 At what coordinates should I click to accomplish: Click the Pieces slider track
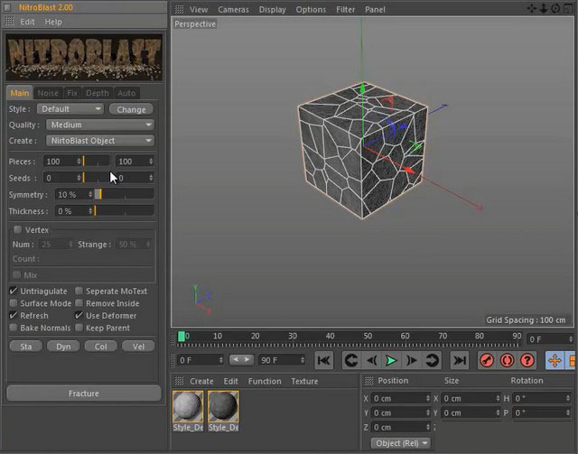tap(97, 161)
